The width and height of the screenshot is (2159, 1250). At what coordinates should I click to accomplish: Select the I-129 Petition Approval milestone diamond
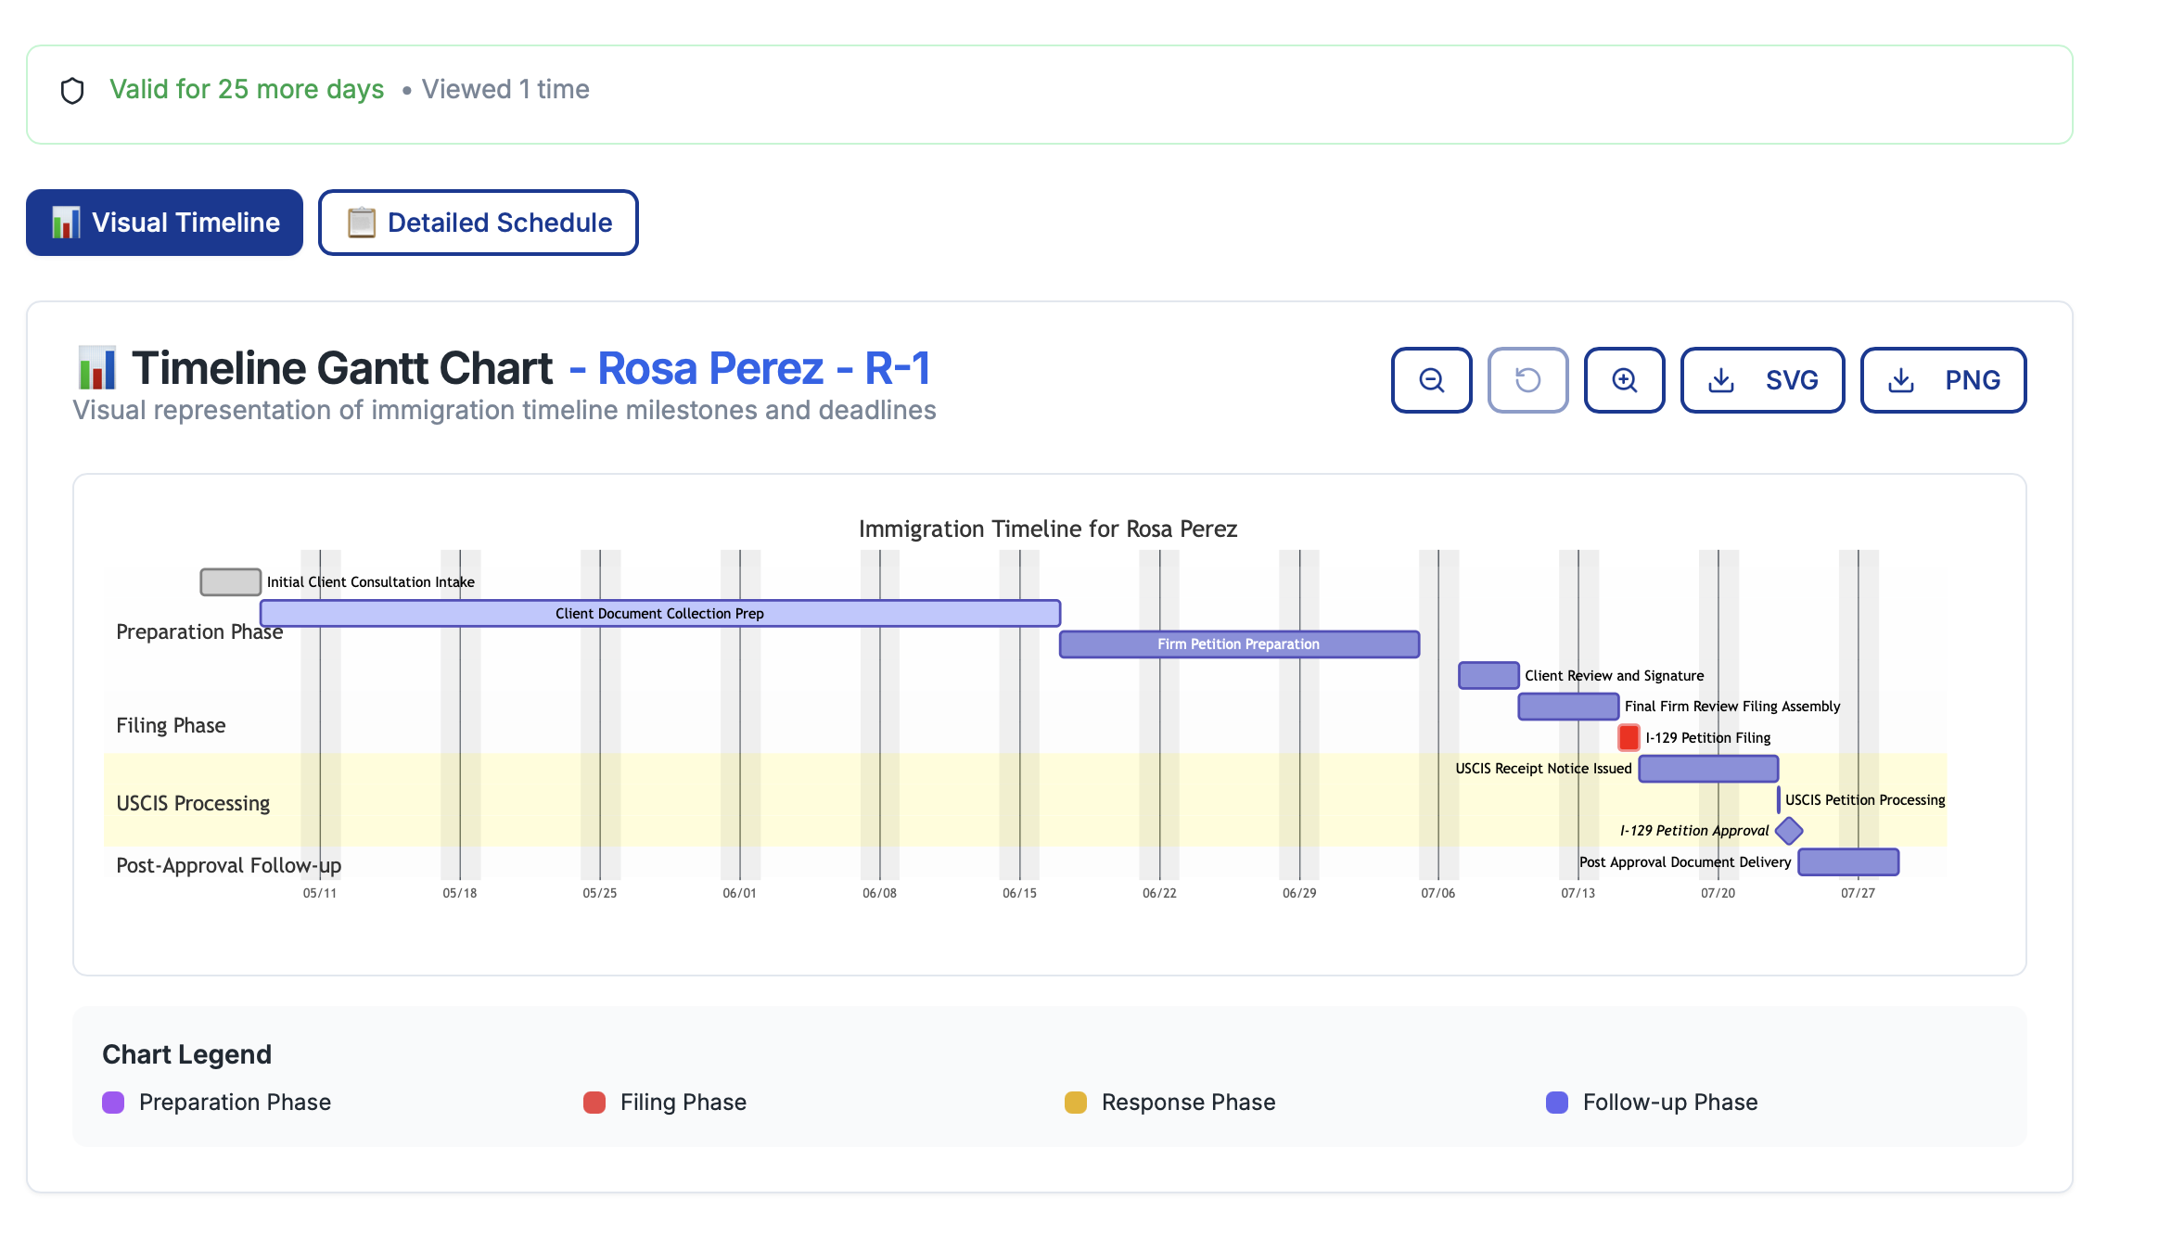tap(1789, 831)
